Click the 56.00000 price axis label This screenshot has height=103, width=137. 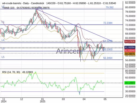130,60
